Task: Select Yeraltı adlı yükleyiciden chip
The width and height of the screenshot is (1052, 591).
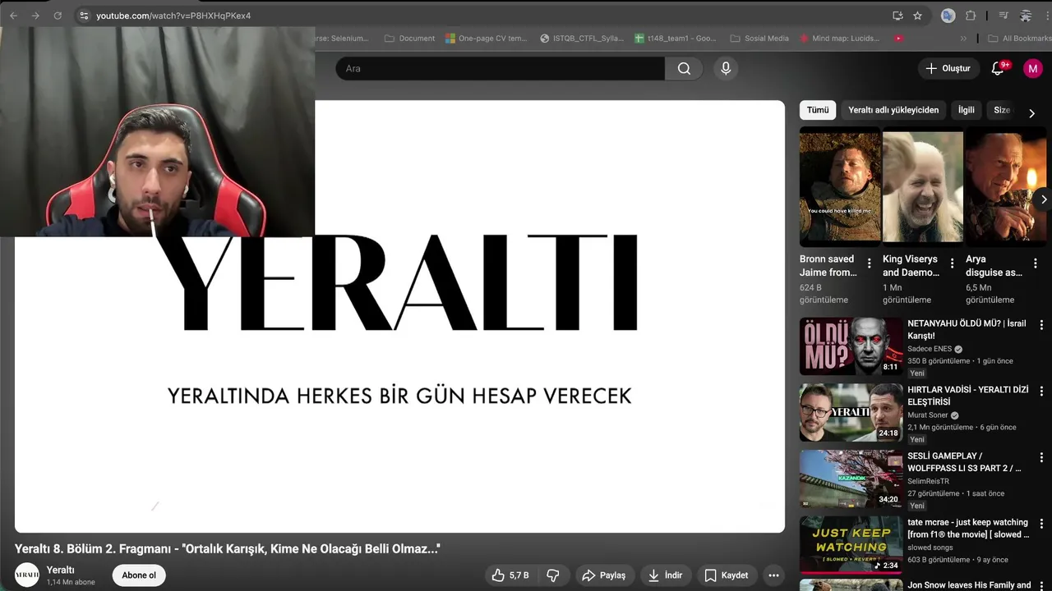Action: click(893, 110)
